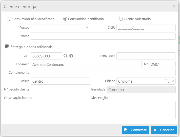Click the Cancelar button
The height and width of the screenshot is (137, 180).
[x=164, y=130]
